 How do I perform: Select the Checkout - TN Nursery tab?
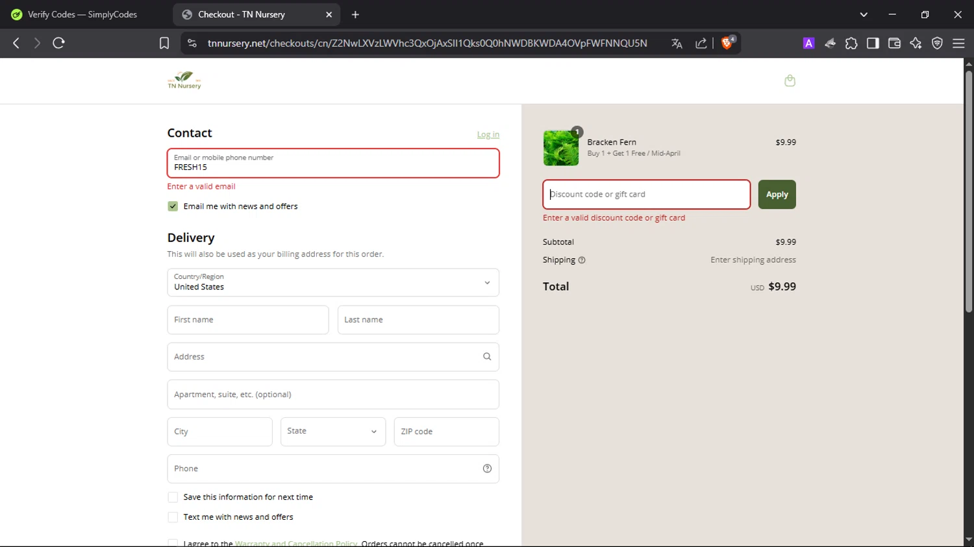pyautogui.click(x=256, y=14)
